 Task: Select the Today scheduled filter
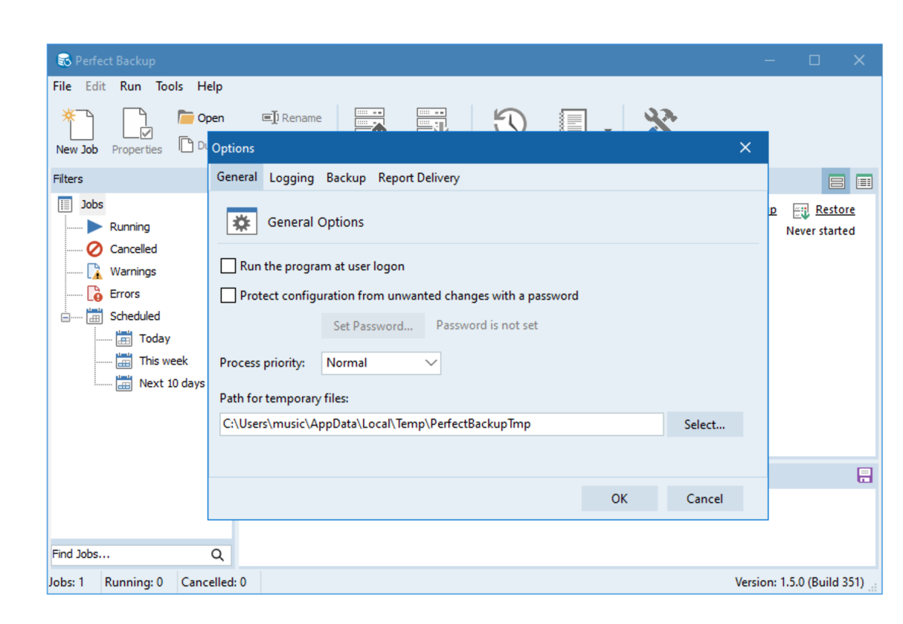(154, 339)
